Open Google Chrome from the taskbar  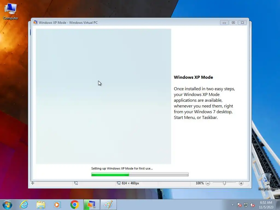point(74,205)
